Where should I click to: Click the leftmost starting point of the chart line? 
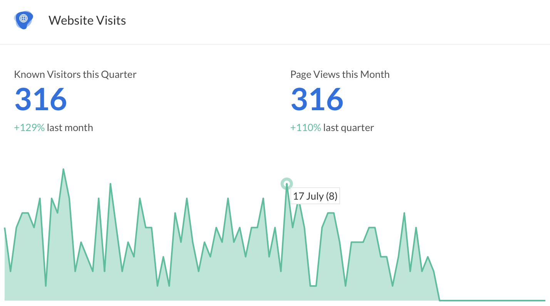click(5, 228)
